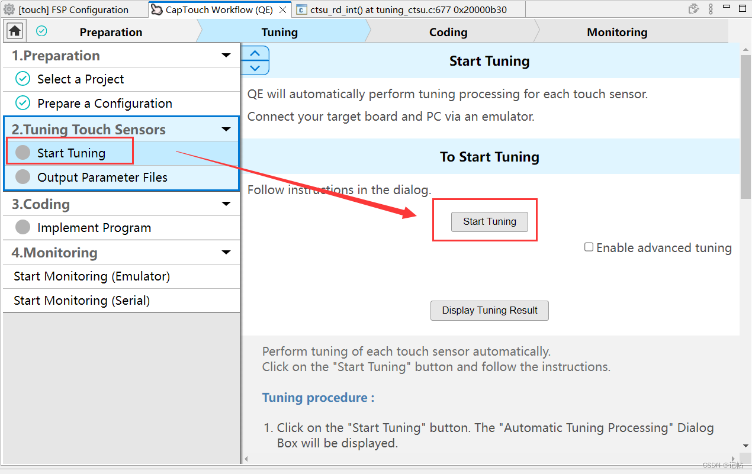This screenshot has width=752, height=474.
Task: Choose Start Monitoring (Serial)
Action: pos(121,301)
